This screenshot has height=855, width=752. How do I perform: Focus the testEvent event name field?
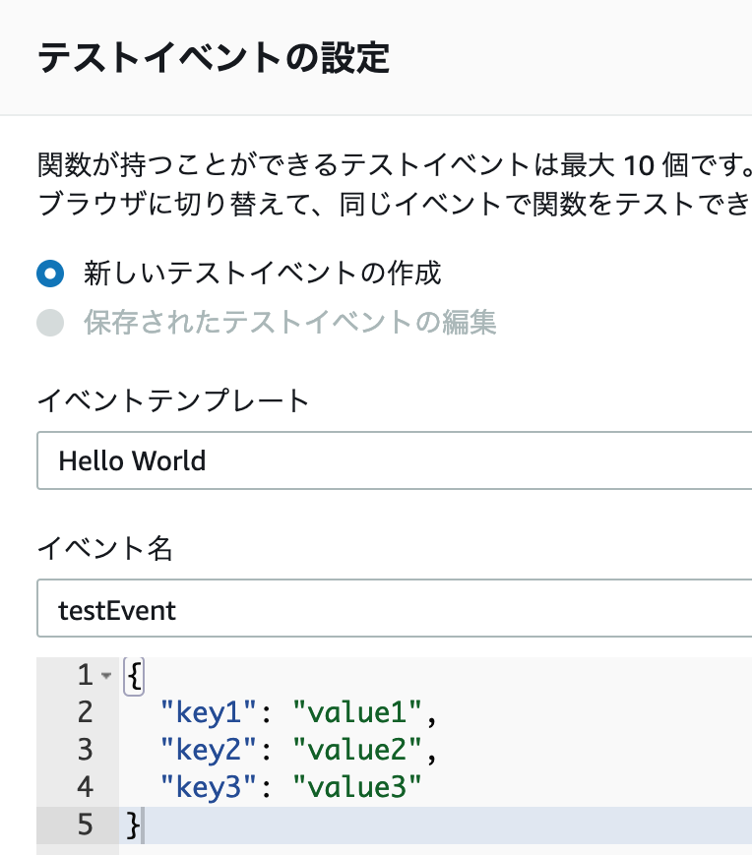[x=394, y=610]
